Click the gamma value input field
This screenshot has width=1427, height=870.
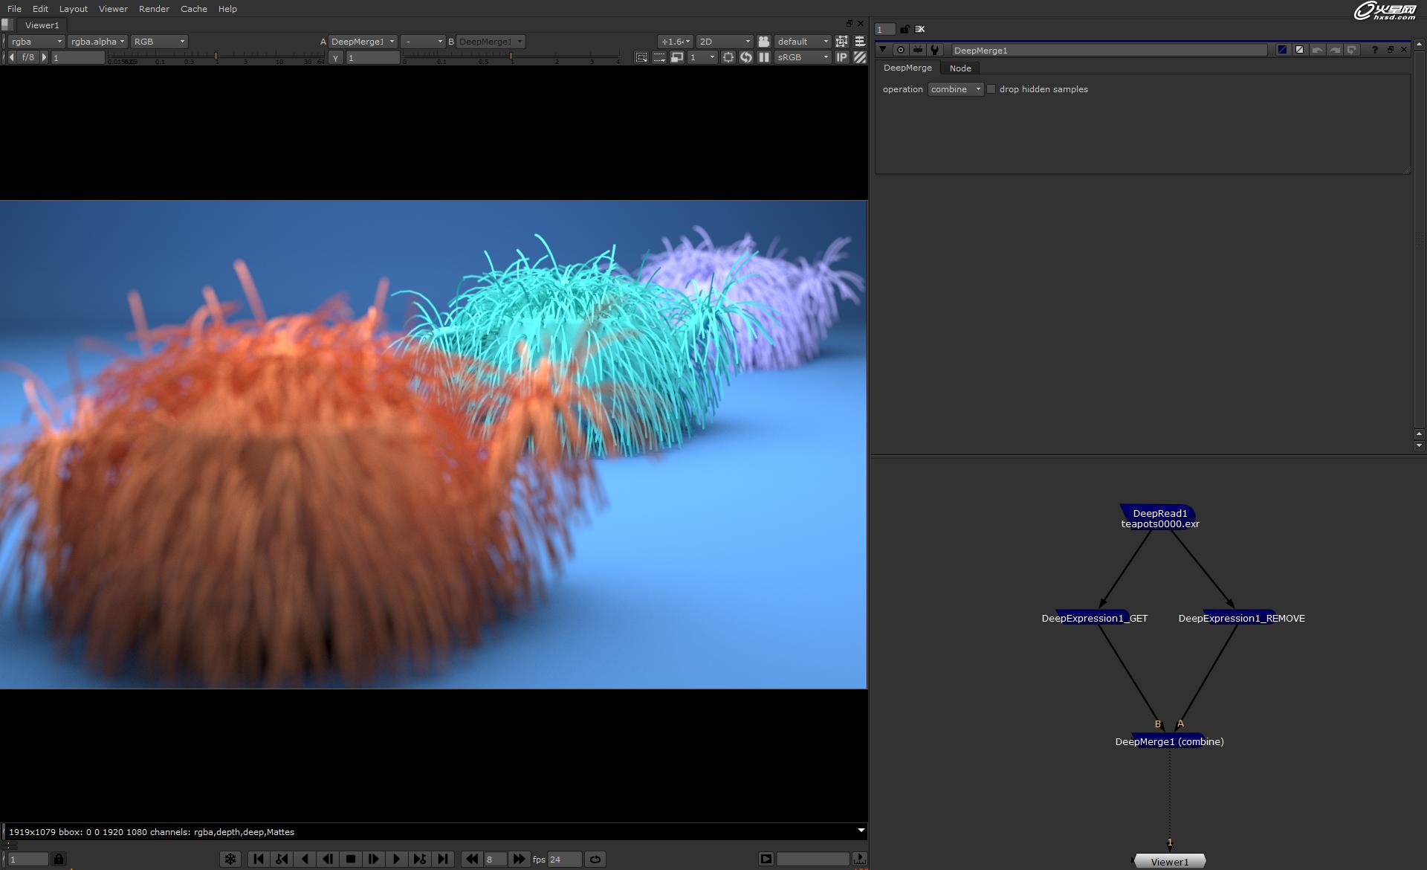[x=372, y=57]
